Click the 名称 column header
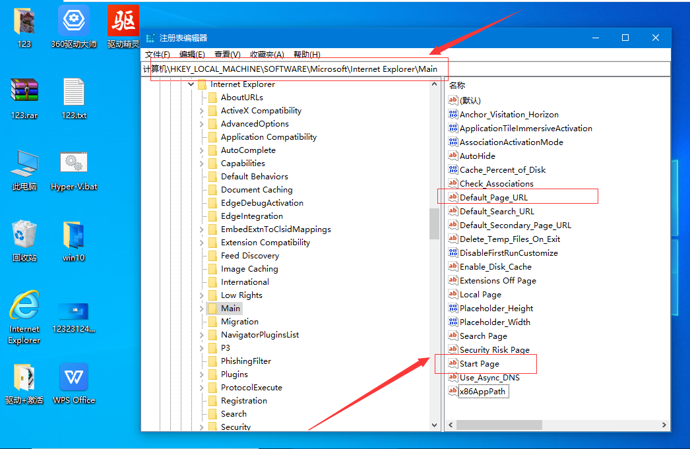This screenshot has width=690, height=449. (457, 85)
